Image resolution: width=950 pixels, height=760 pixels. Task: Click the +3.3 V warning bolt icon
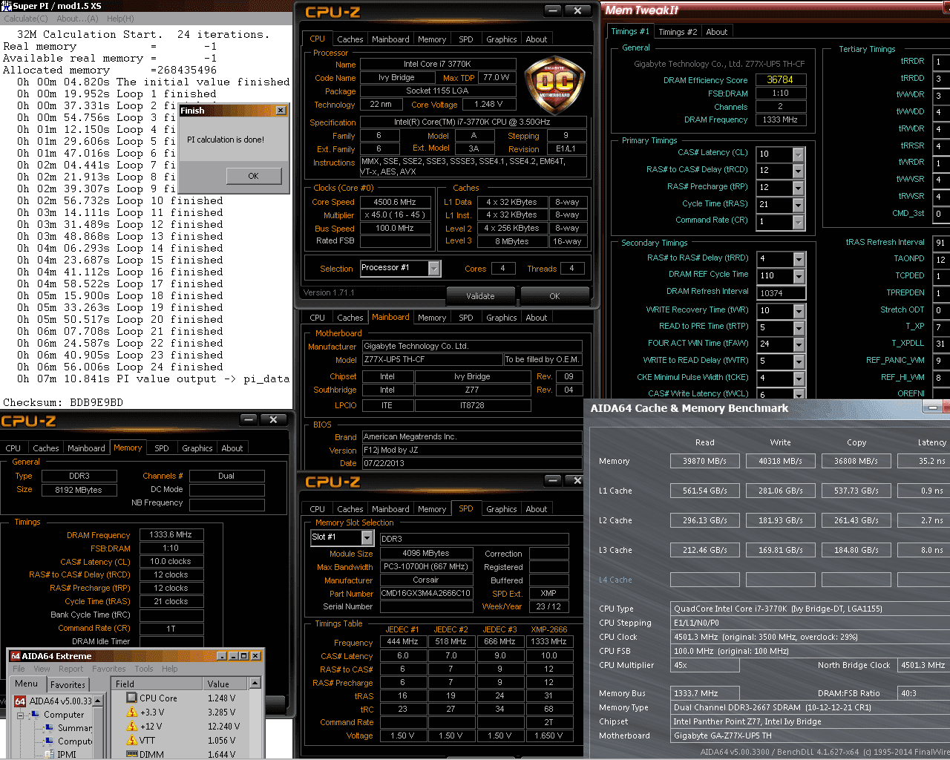(x=131, y=712)
